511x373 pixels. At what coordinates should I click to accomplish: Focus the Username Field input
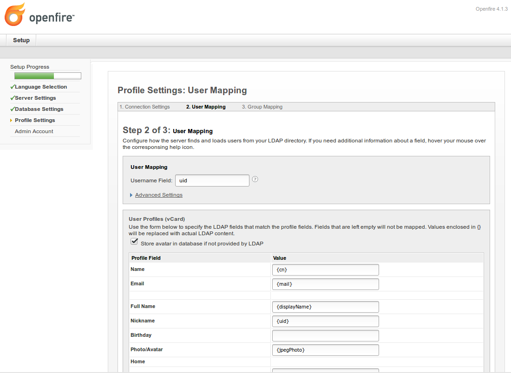[212, 180]
